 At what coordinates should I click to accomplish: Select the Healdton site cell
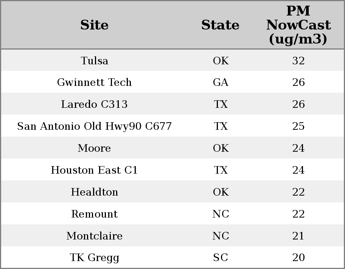coord(95,192)
